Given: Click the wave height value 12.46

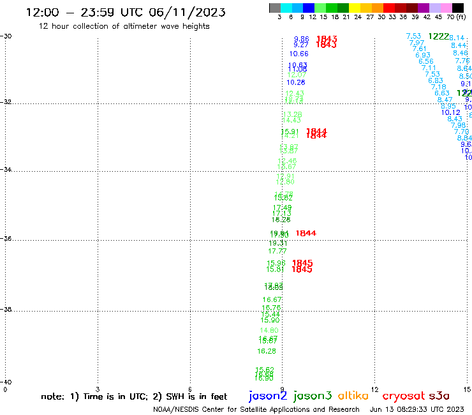Looking at the screenshot, I should pyautogui.click(x=288, y=161).
